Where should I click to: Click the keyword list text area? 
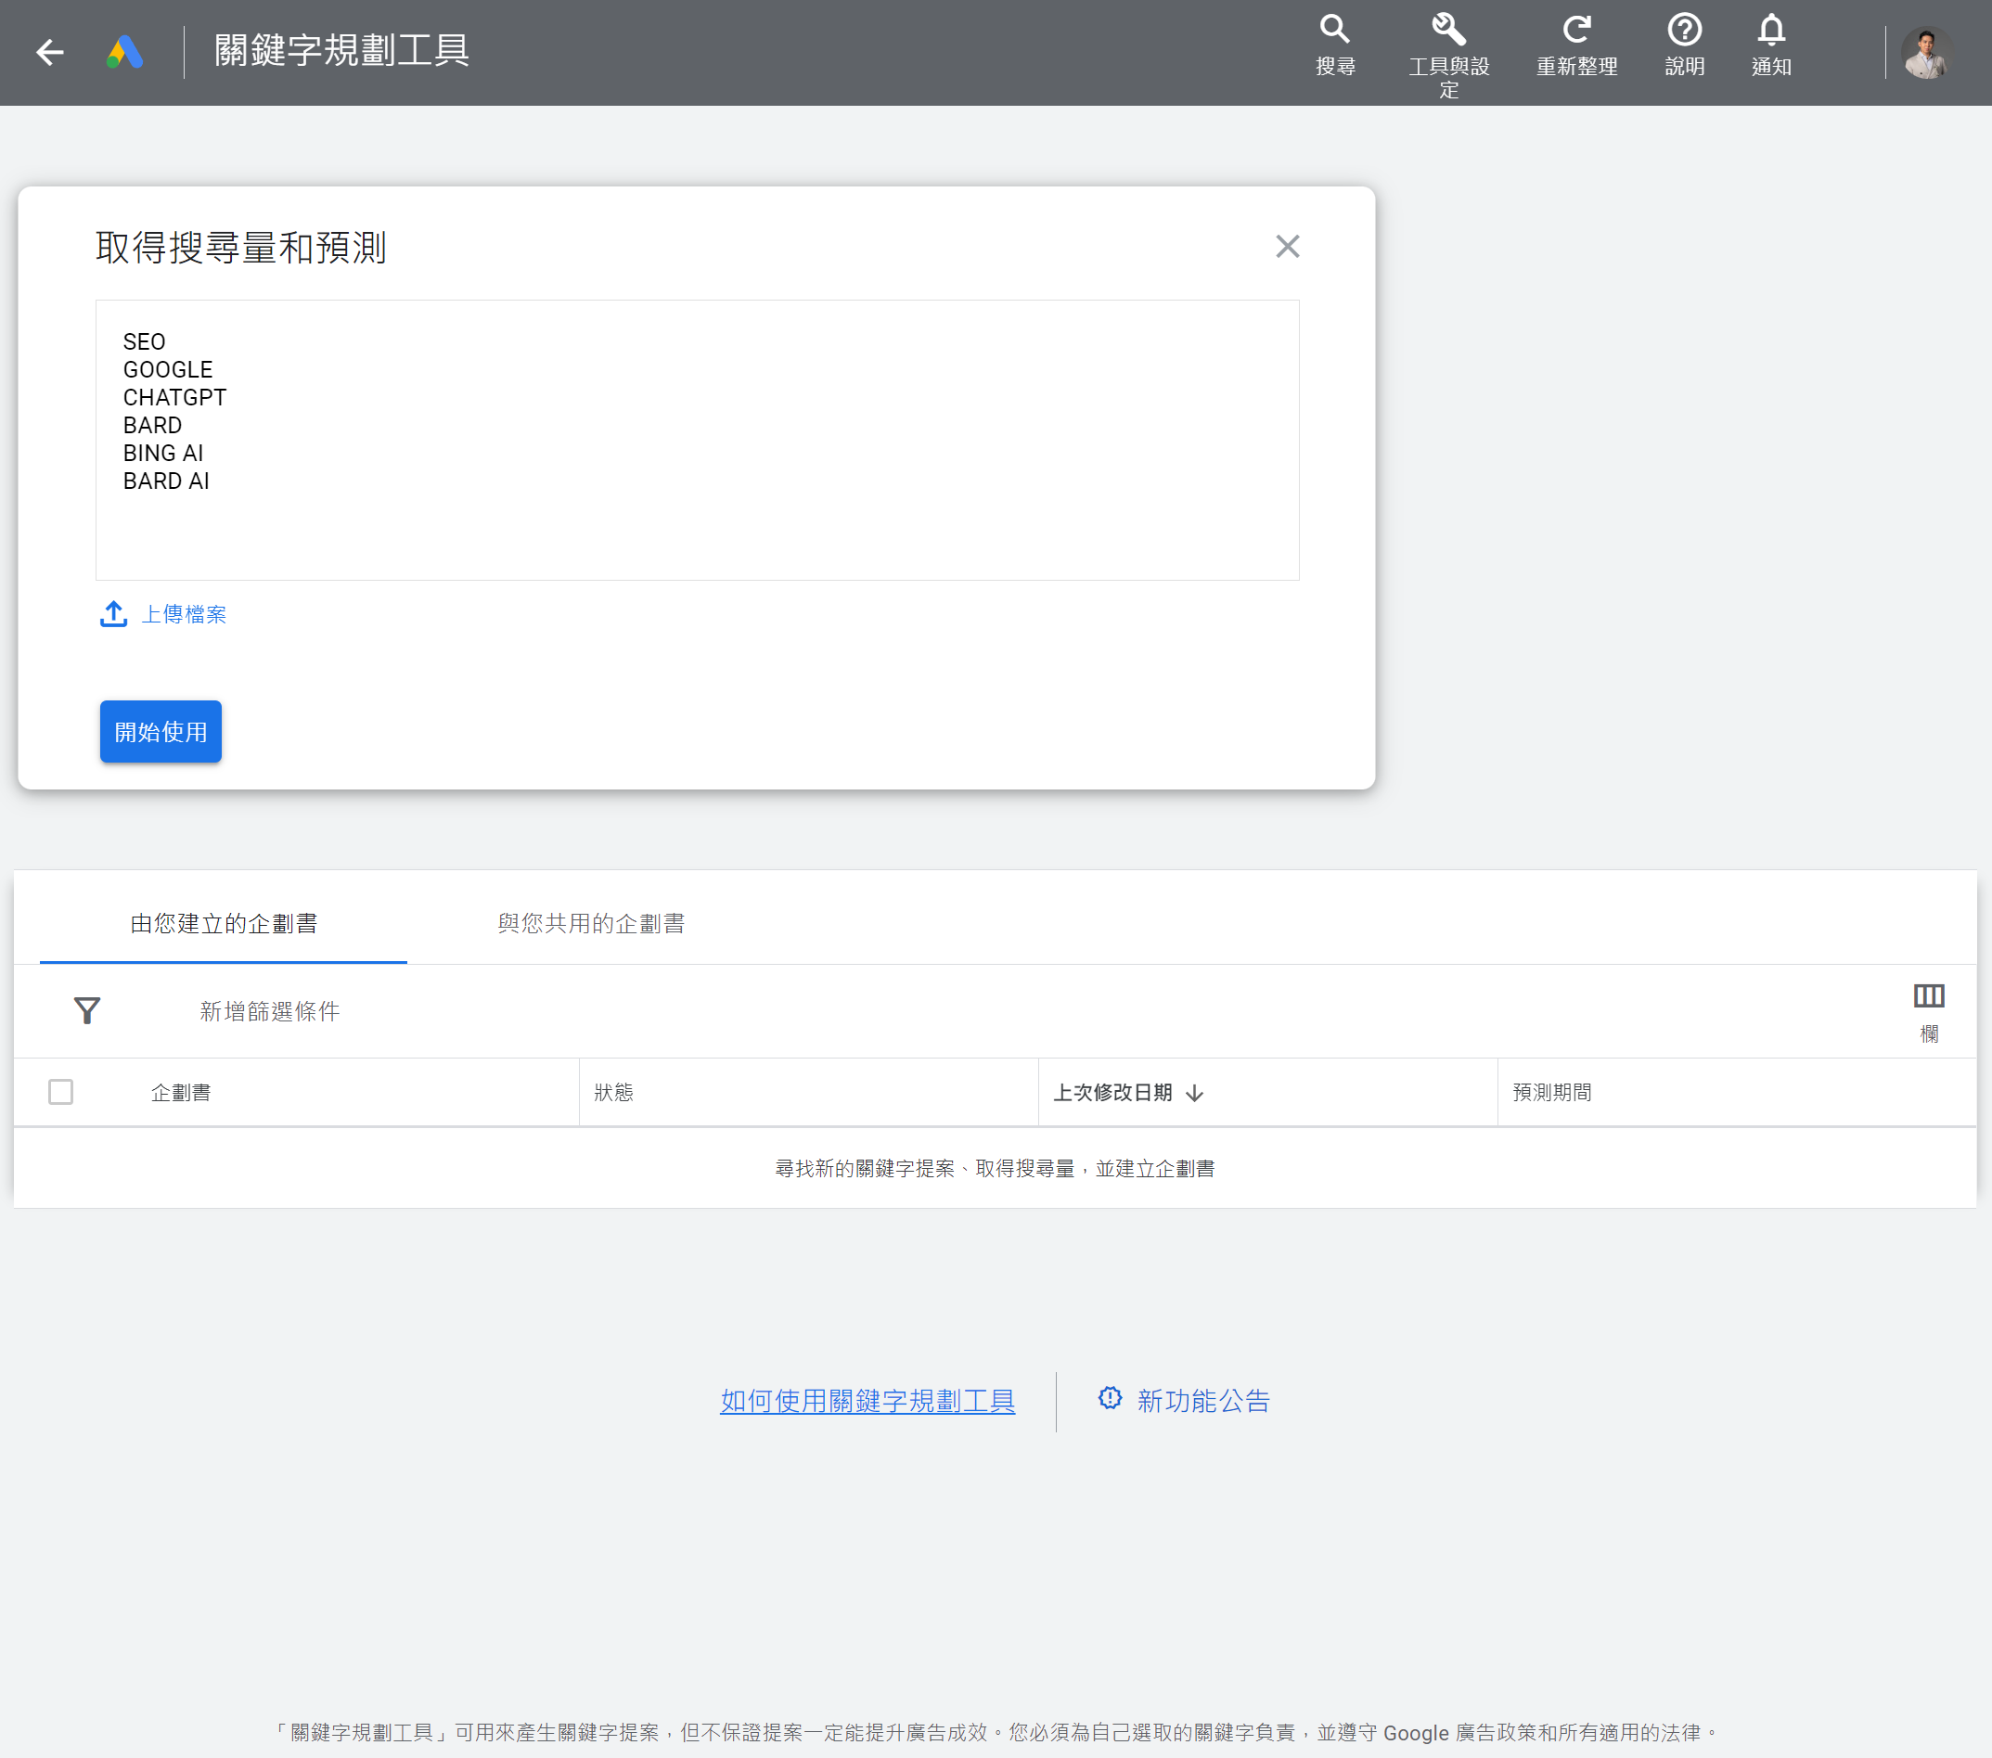tap(697, 441)
